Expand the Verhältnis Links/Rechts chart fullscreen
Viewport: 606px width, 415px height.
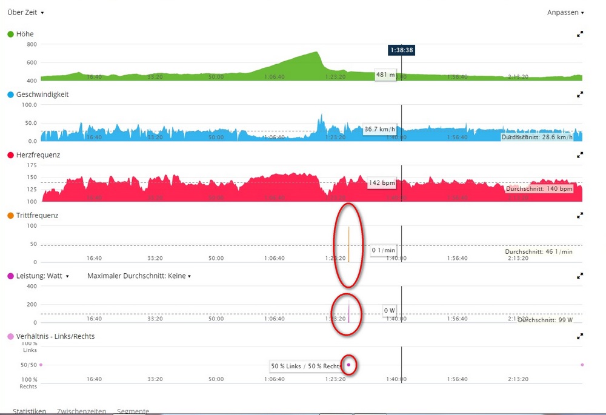point(580,336)
